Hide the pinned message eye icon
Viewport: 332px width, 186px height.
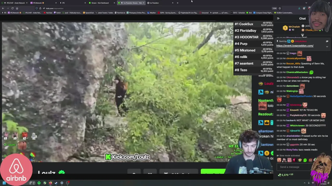tap(327, 41)
